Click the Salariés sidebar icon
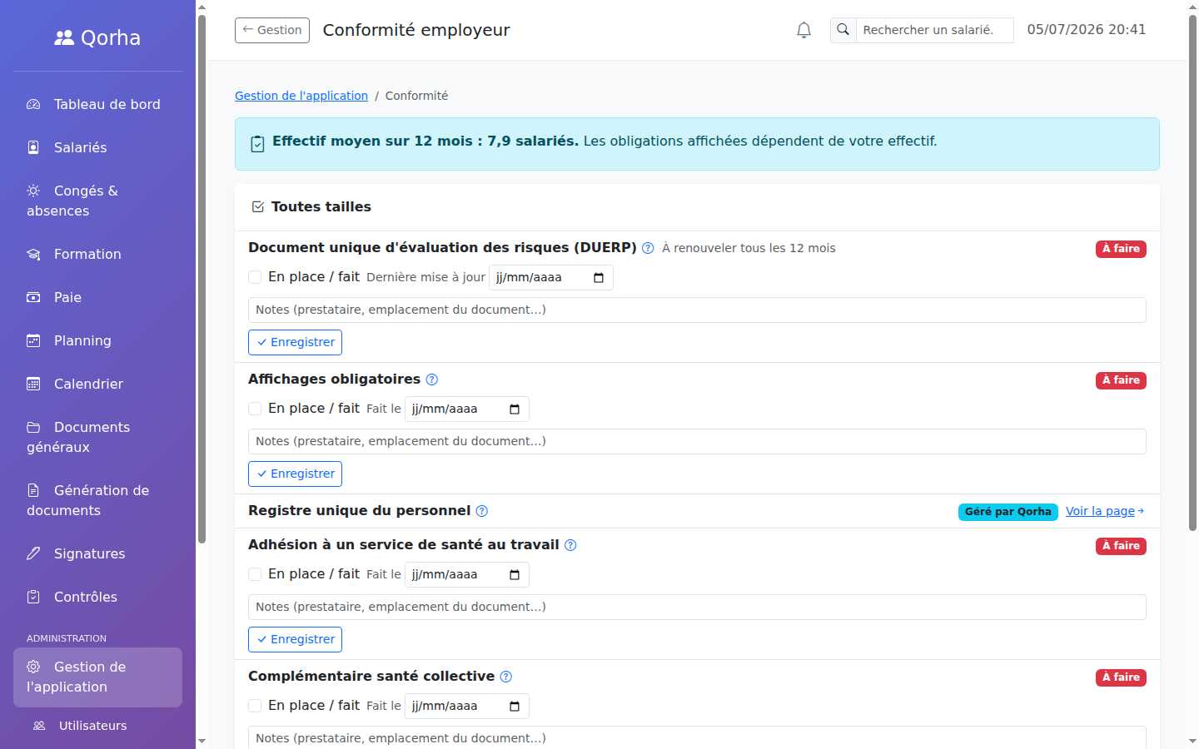The width and height of the screenshot is (1199, 749). pos(33,147)
